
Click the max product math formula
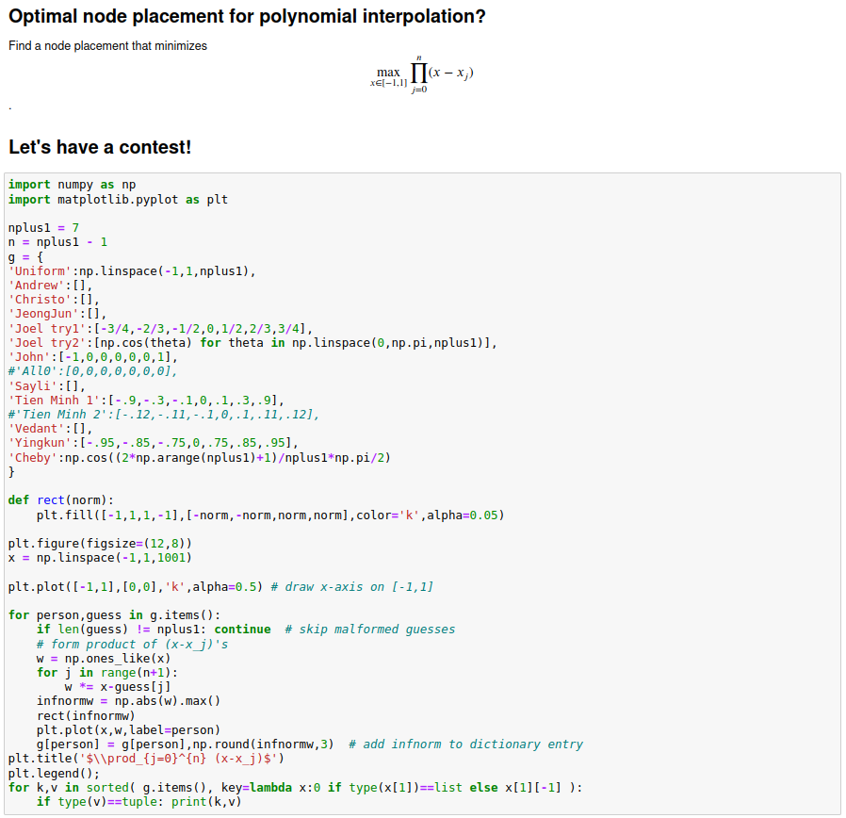[x=421, y=75]
